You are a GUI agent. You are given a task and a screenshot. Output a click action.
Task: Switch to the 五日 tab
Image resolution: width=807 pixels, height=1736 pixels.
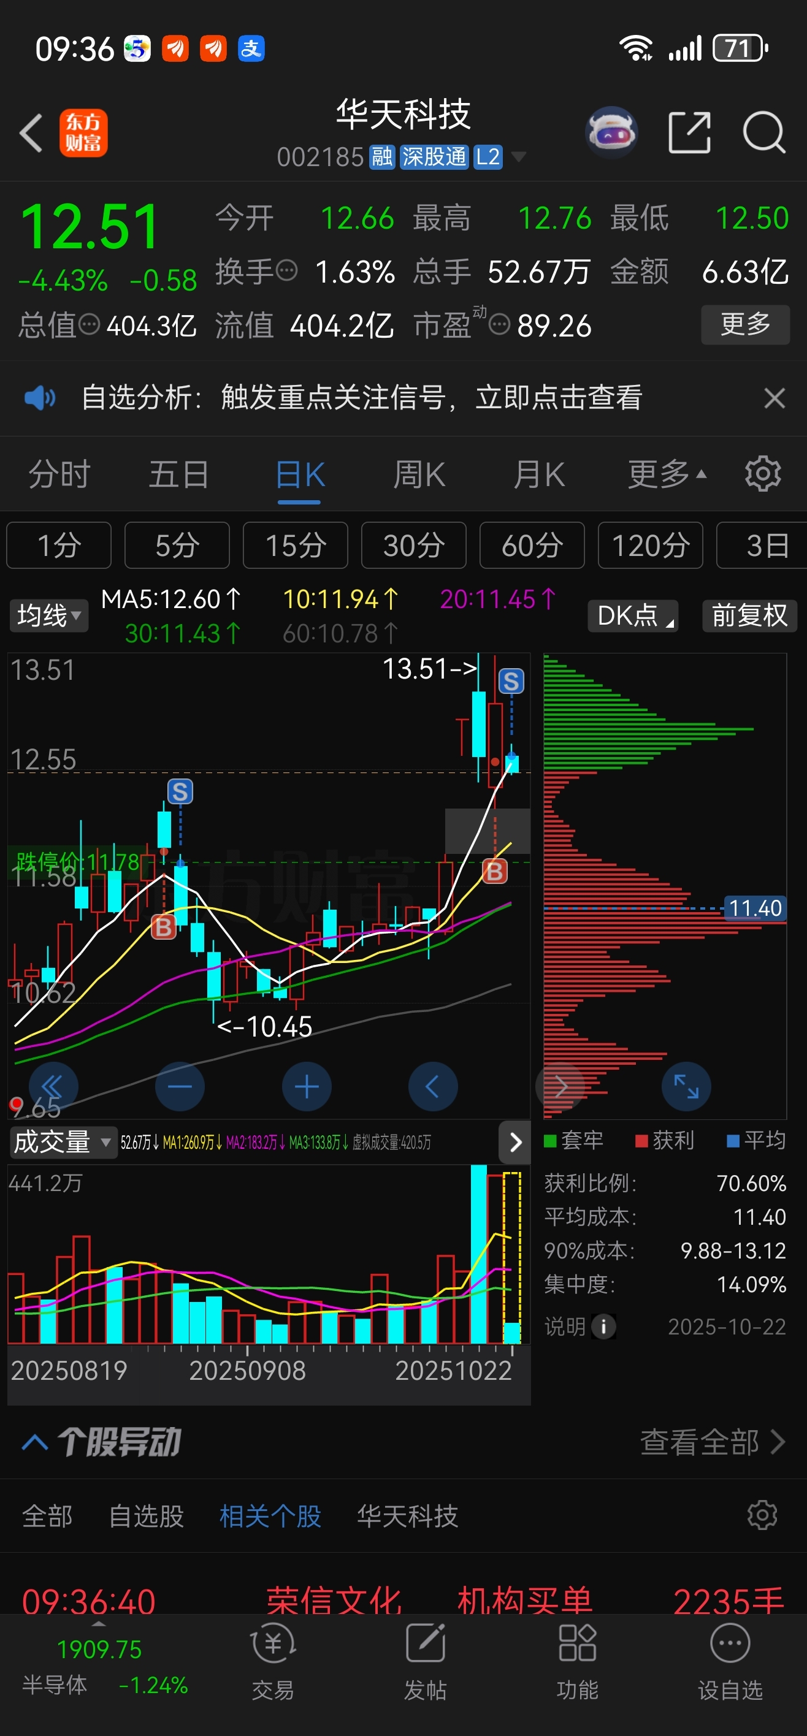[178, 474]
